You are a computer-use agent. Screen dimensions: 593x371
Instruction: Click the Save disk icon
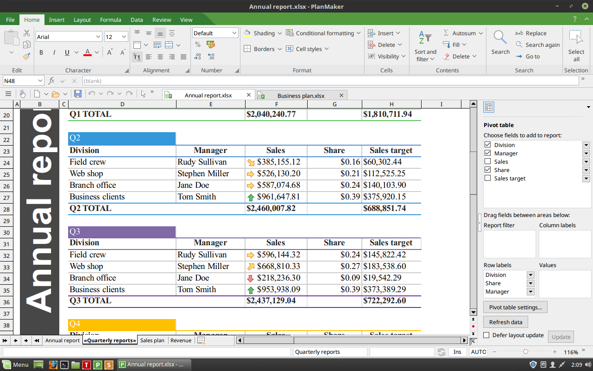tap(78, 94)
